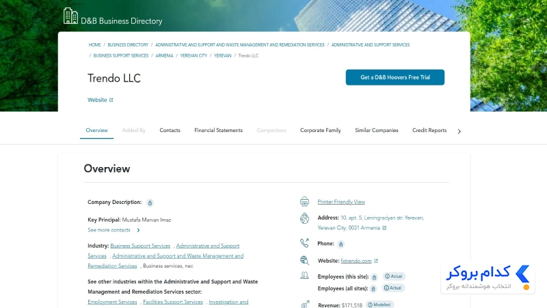Open Administrative and Support and Waste Management breadcrumb
547x308 pixels.
coord(240,44)
